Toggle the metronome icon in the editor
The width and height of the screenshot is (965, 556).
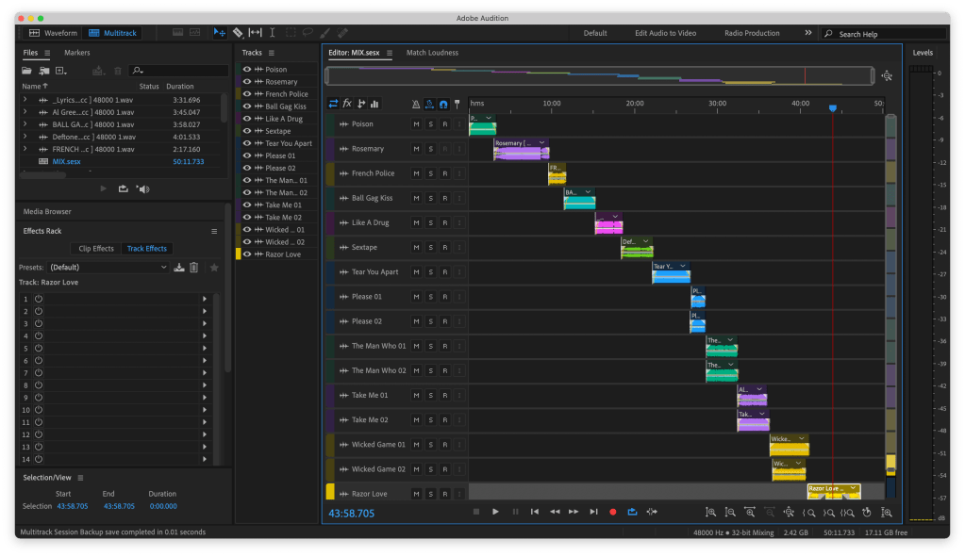[416, 104]
